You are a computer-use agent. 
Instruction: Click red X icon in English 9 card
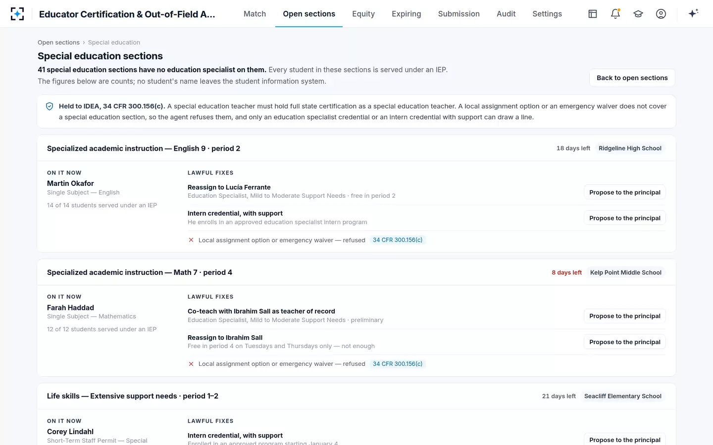click(191, 240)
